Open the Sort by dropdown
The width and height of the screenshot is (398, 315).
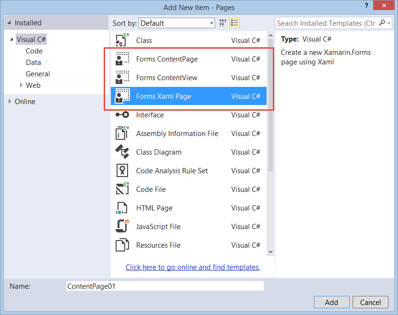(x=212, y=22)
